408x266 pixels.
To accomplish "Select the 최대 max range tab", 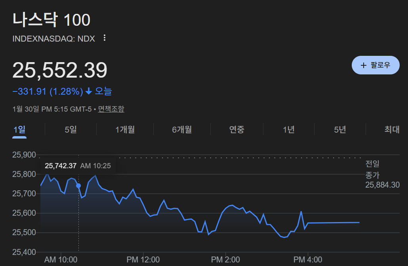I will tap(392, 129).
